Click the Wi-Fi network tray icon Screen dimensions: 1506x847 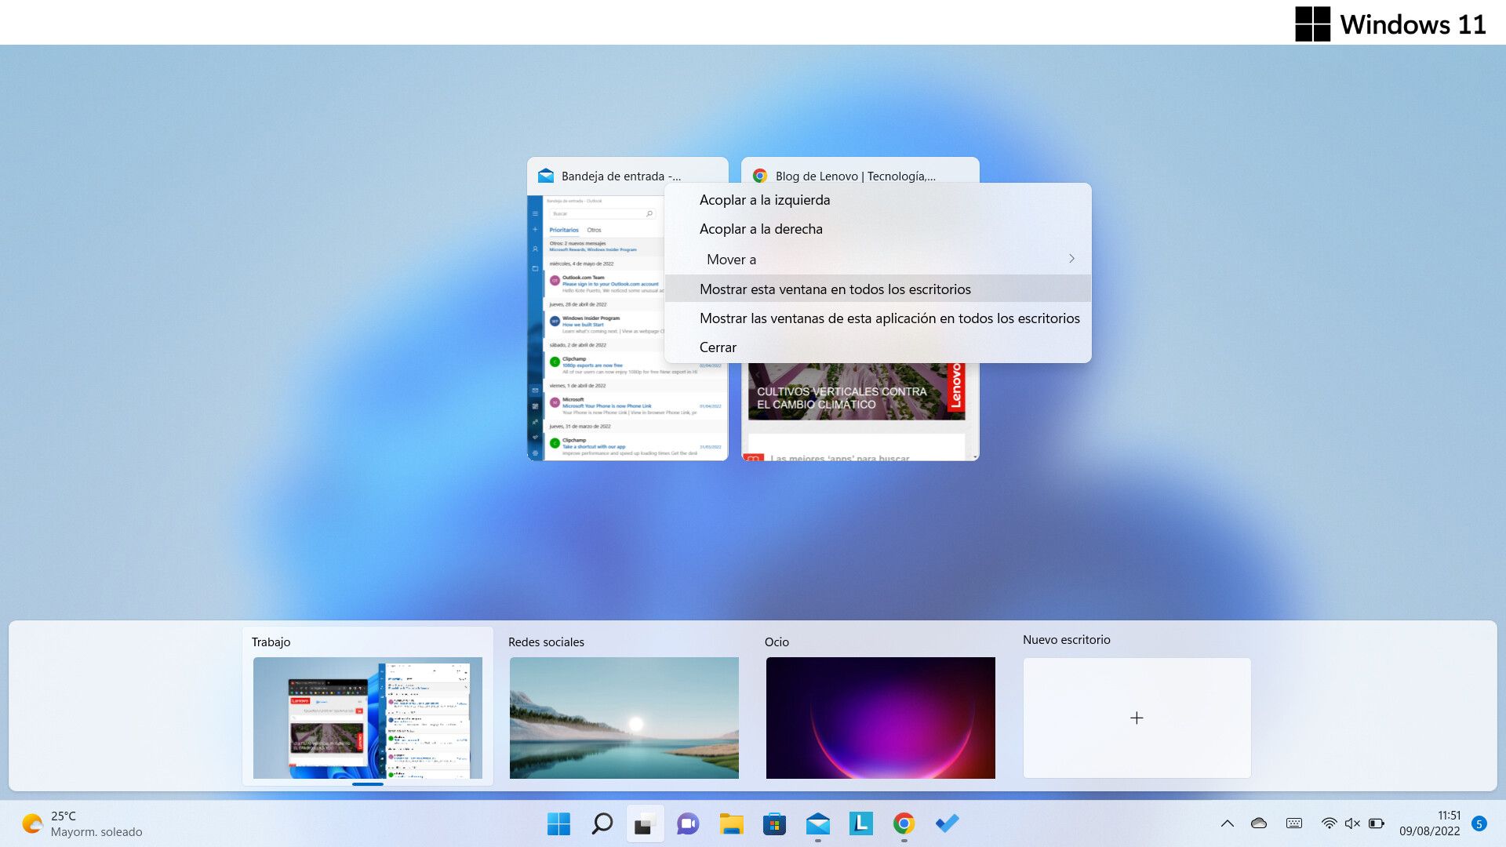coord(1329,823)
